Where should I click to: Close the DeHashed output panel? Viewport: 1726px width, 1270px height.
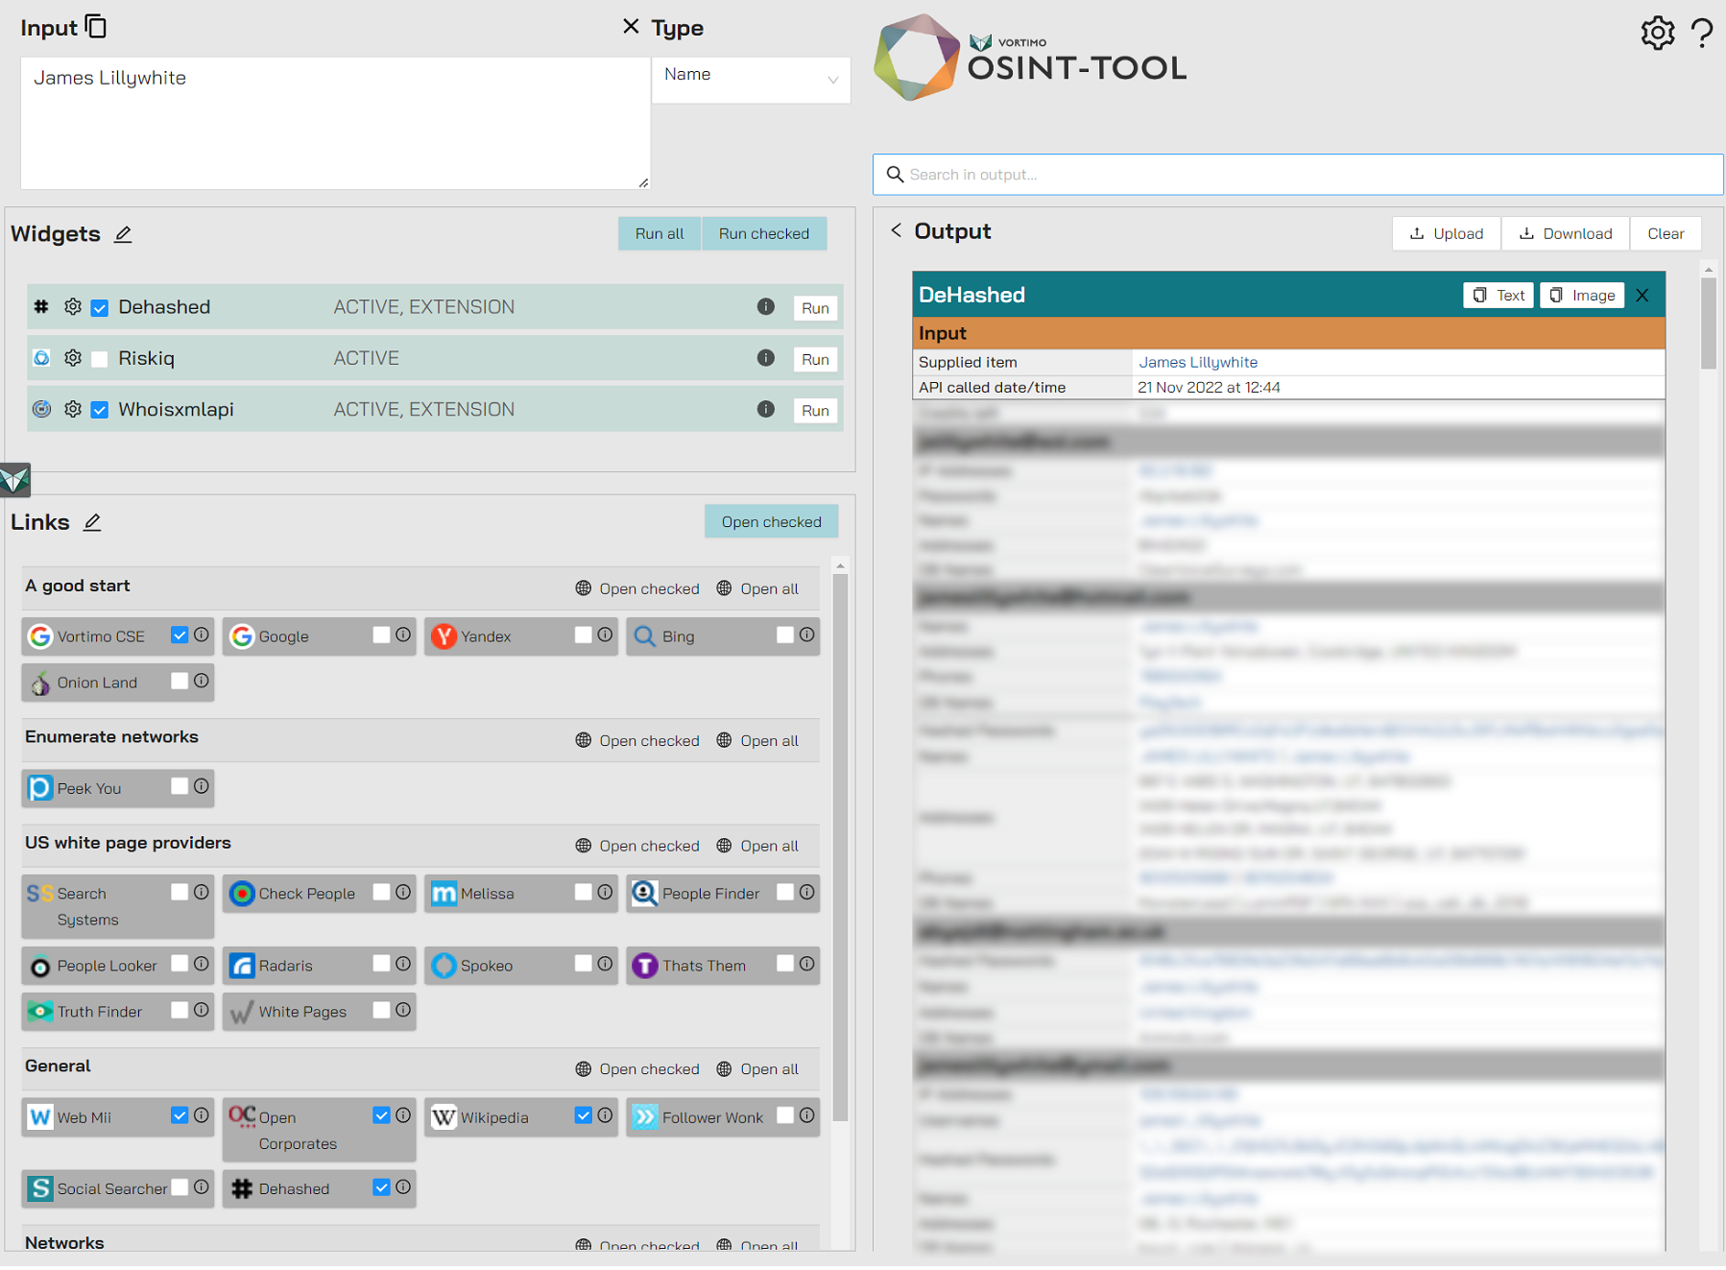click(x=1642, y=296)
